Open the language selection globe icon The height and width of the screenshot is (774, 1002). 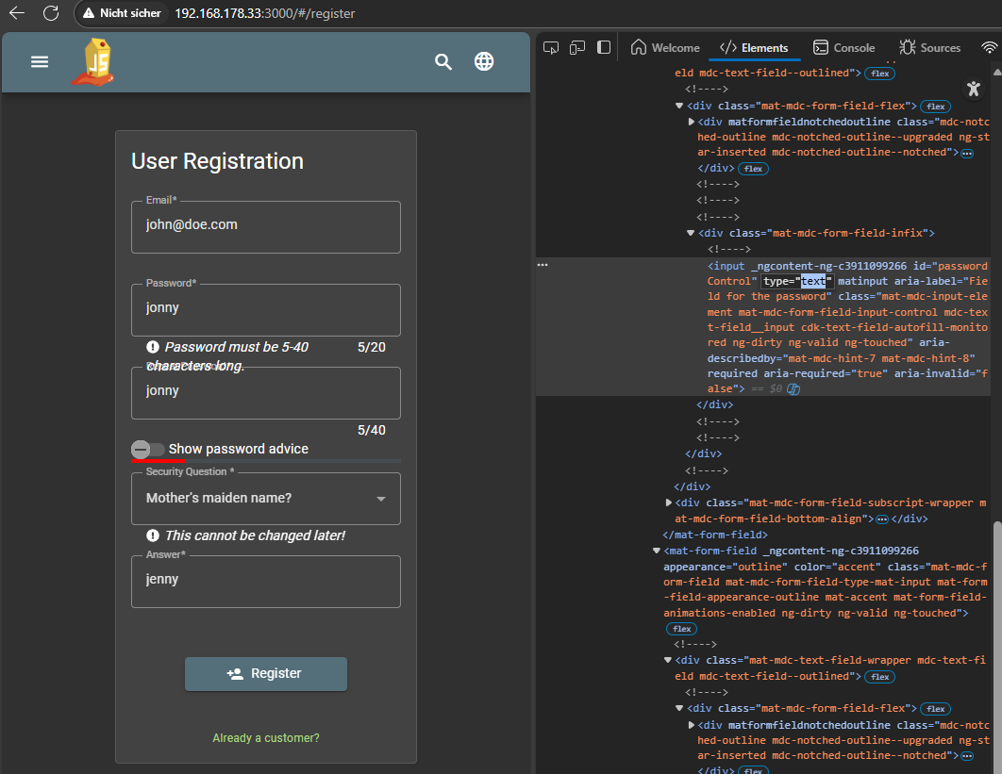tap(484, 62)
